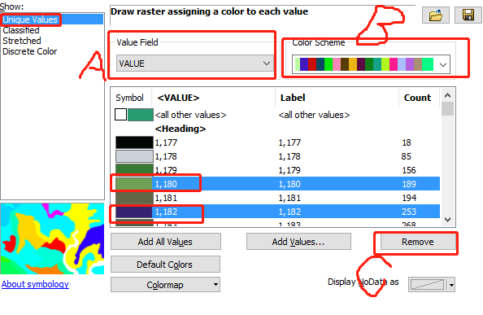The image size is (483, 315).
Task: Click the Default Colors button
Action: (x=165, y=265)
